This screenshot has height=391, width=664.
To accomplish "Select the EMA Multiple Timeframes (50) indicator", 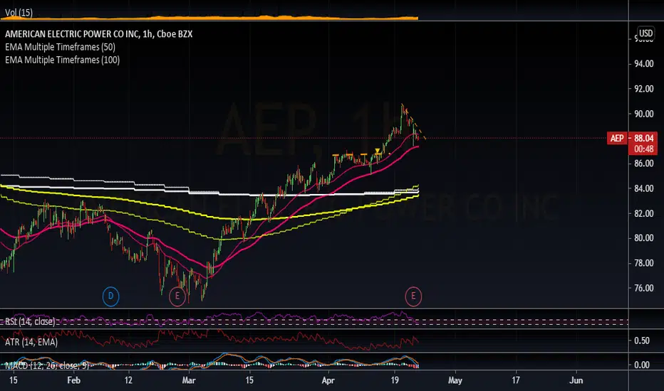I will 60,47.
